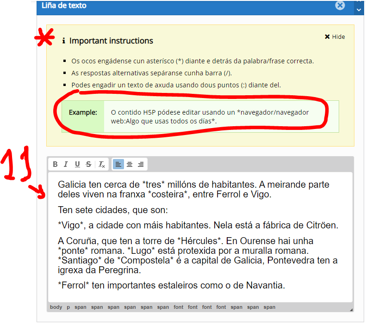
Task: Click the Liña de texto header title
Action: [x=64, y=6]
